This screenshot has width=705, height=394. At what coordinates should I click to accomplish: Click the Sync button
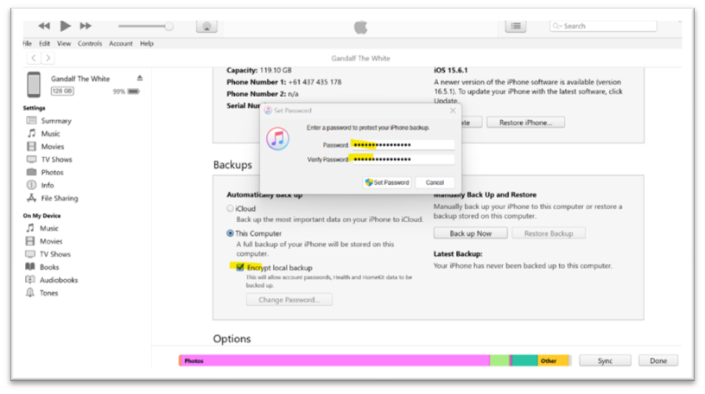tap(605, 360)
